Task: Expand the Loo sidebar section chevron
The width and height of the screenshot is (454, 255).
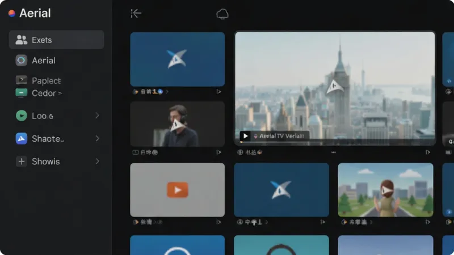Action: point(97,116)
